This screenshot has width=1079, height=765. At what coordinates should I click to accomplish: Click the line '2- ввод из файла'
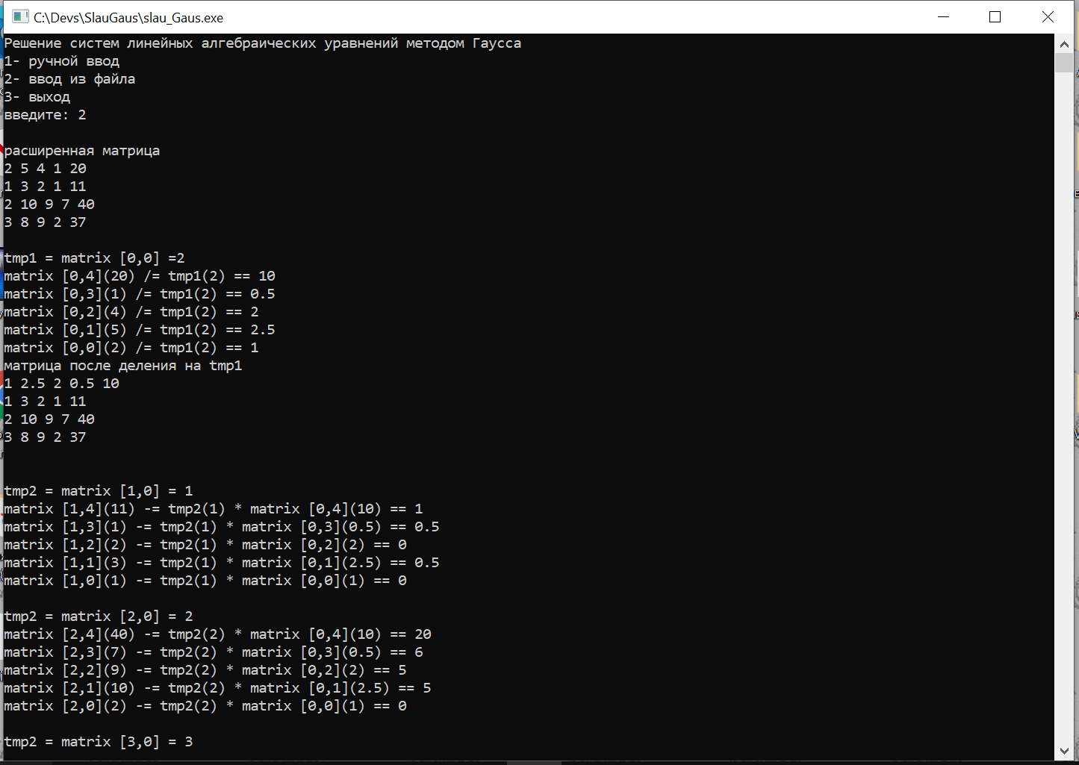[x=70, y=79]
